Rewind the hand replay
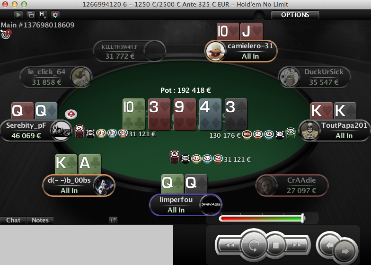This screenshot has width=371, height=265. click(230, 245)
